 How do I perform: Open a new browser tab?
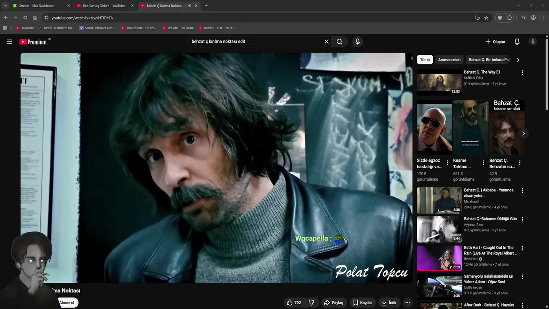point(206,6)
